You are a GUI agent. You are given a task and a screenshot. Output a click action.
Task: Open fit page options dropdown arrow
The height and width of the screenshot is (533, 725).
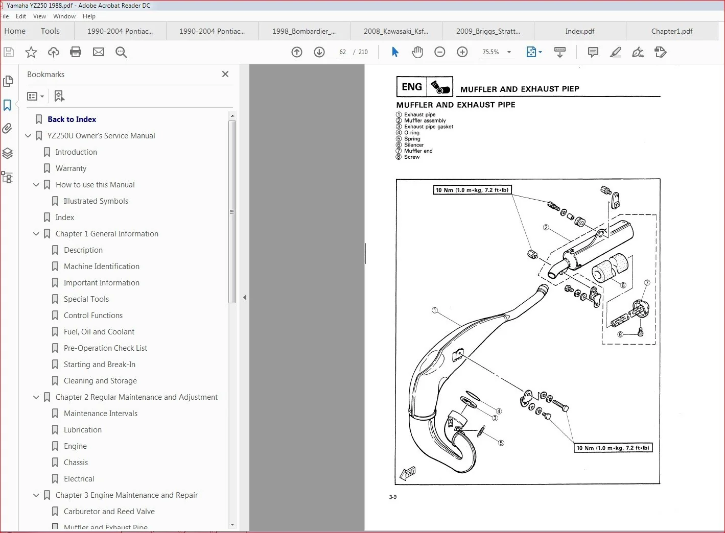(540, 52)
